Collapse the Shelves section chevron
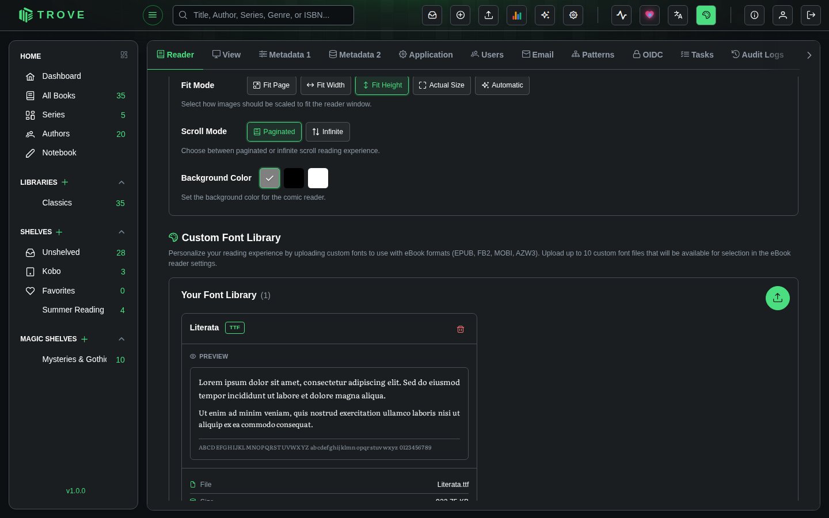 [121, 232]
